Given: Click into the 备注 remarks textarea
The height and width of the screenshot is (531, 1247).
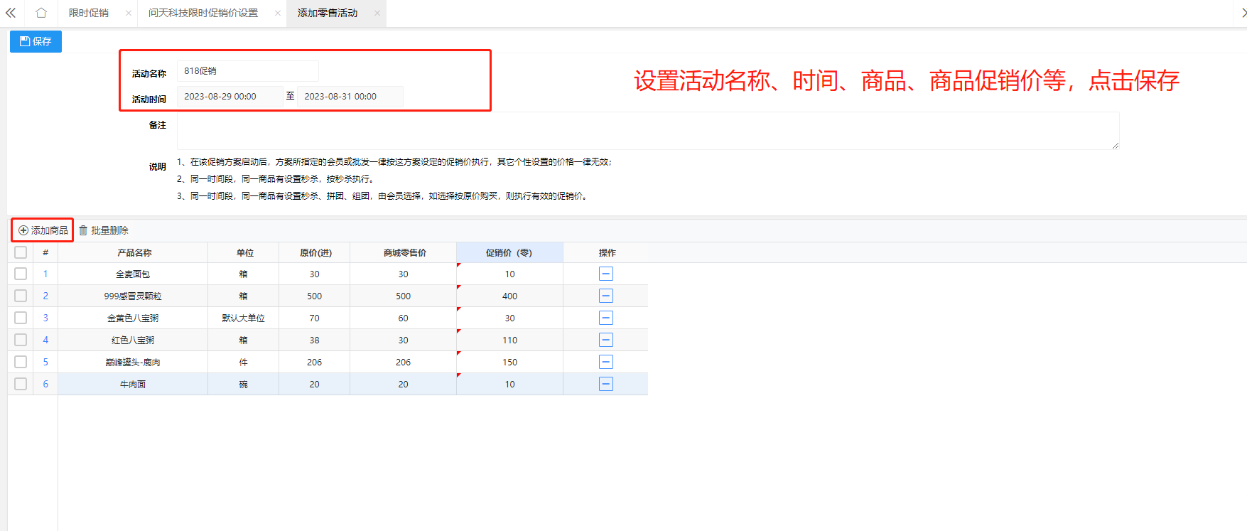Looking at the screenshot, I should (x=647, y=131).
